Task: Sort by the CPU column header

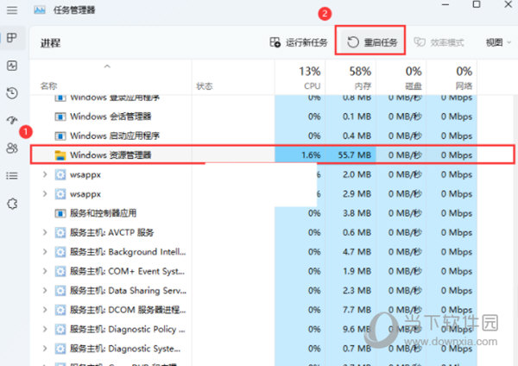Action: coord(300,78)
